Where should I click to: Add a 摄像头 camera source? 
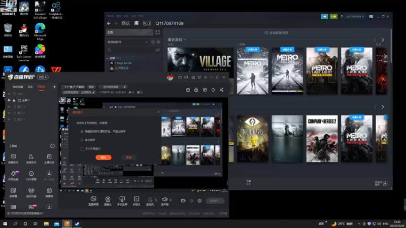click(x=108, y=201)
